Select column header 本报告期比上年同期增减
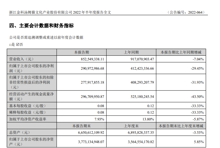This screenshot has width=220, height=148. pyautogui.click(x=181, y=52)
